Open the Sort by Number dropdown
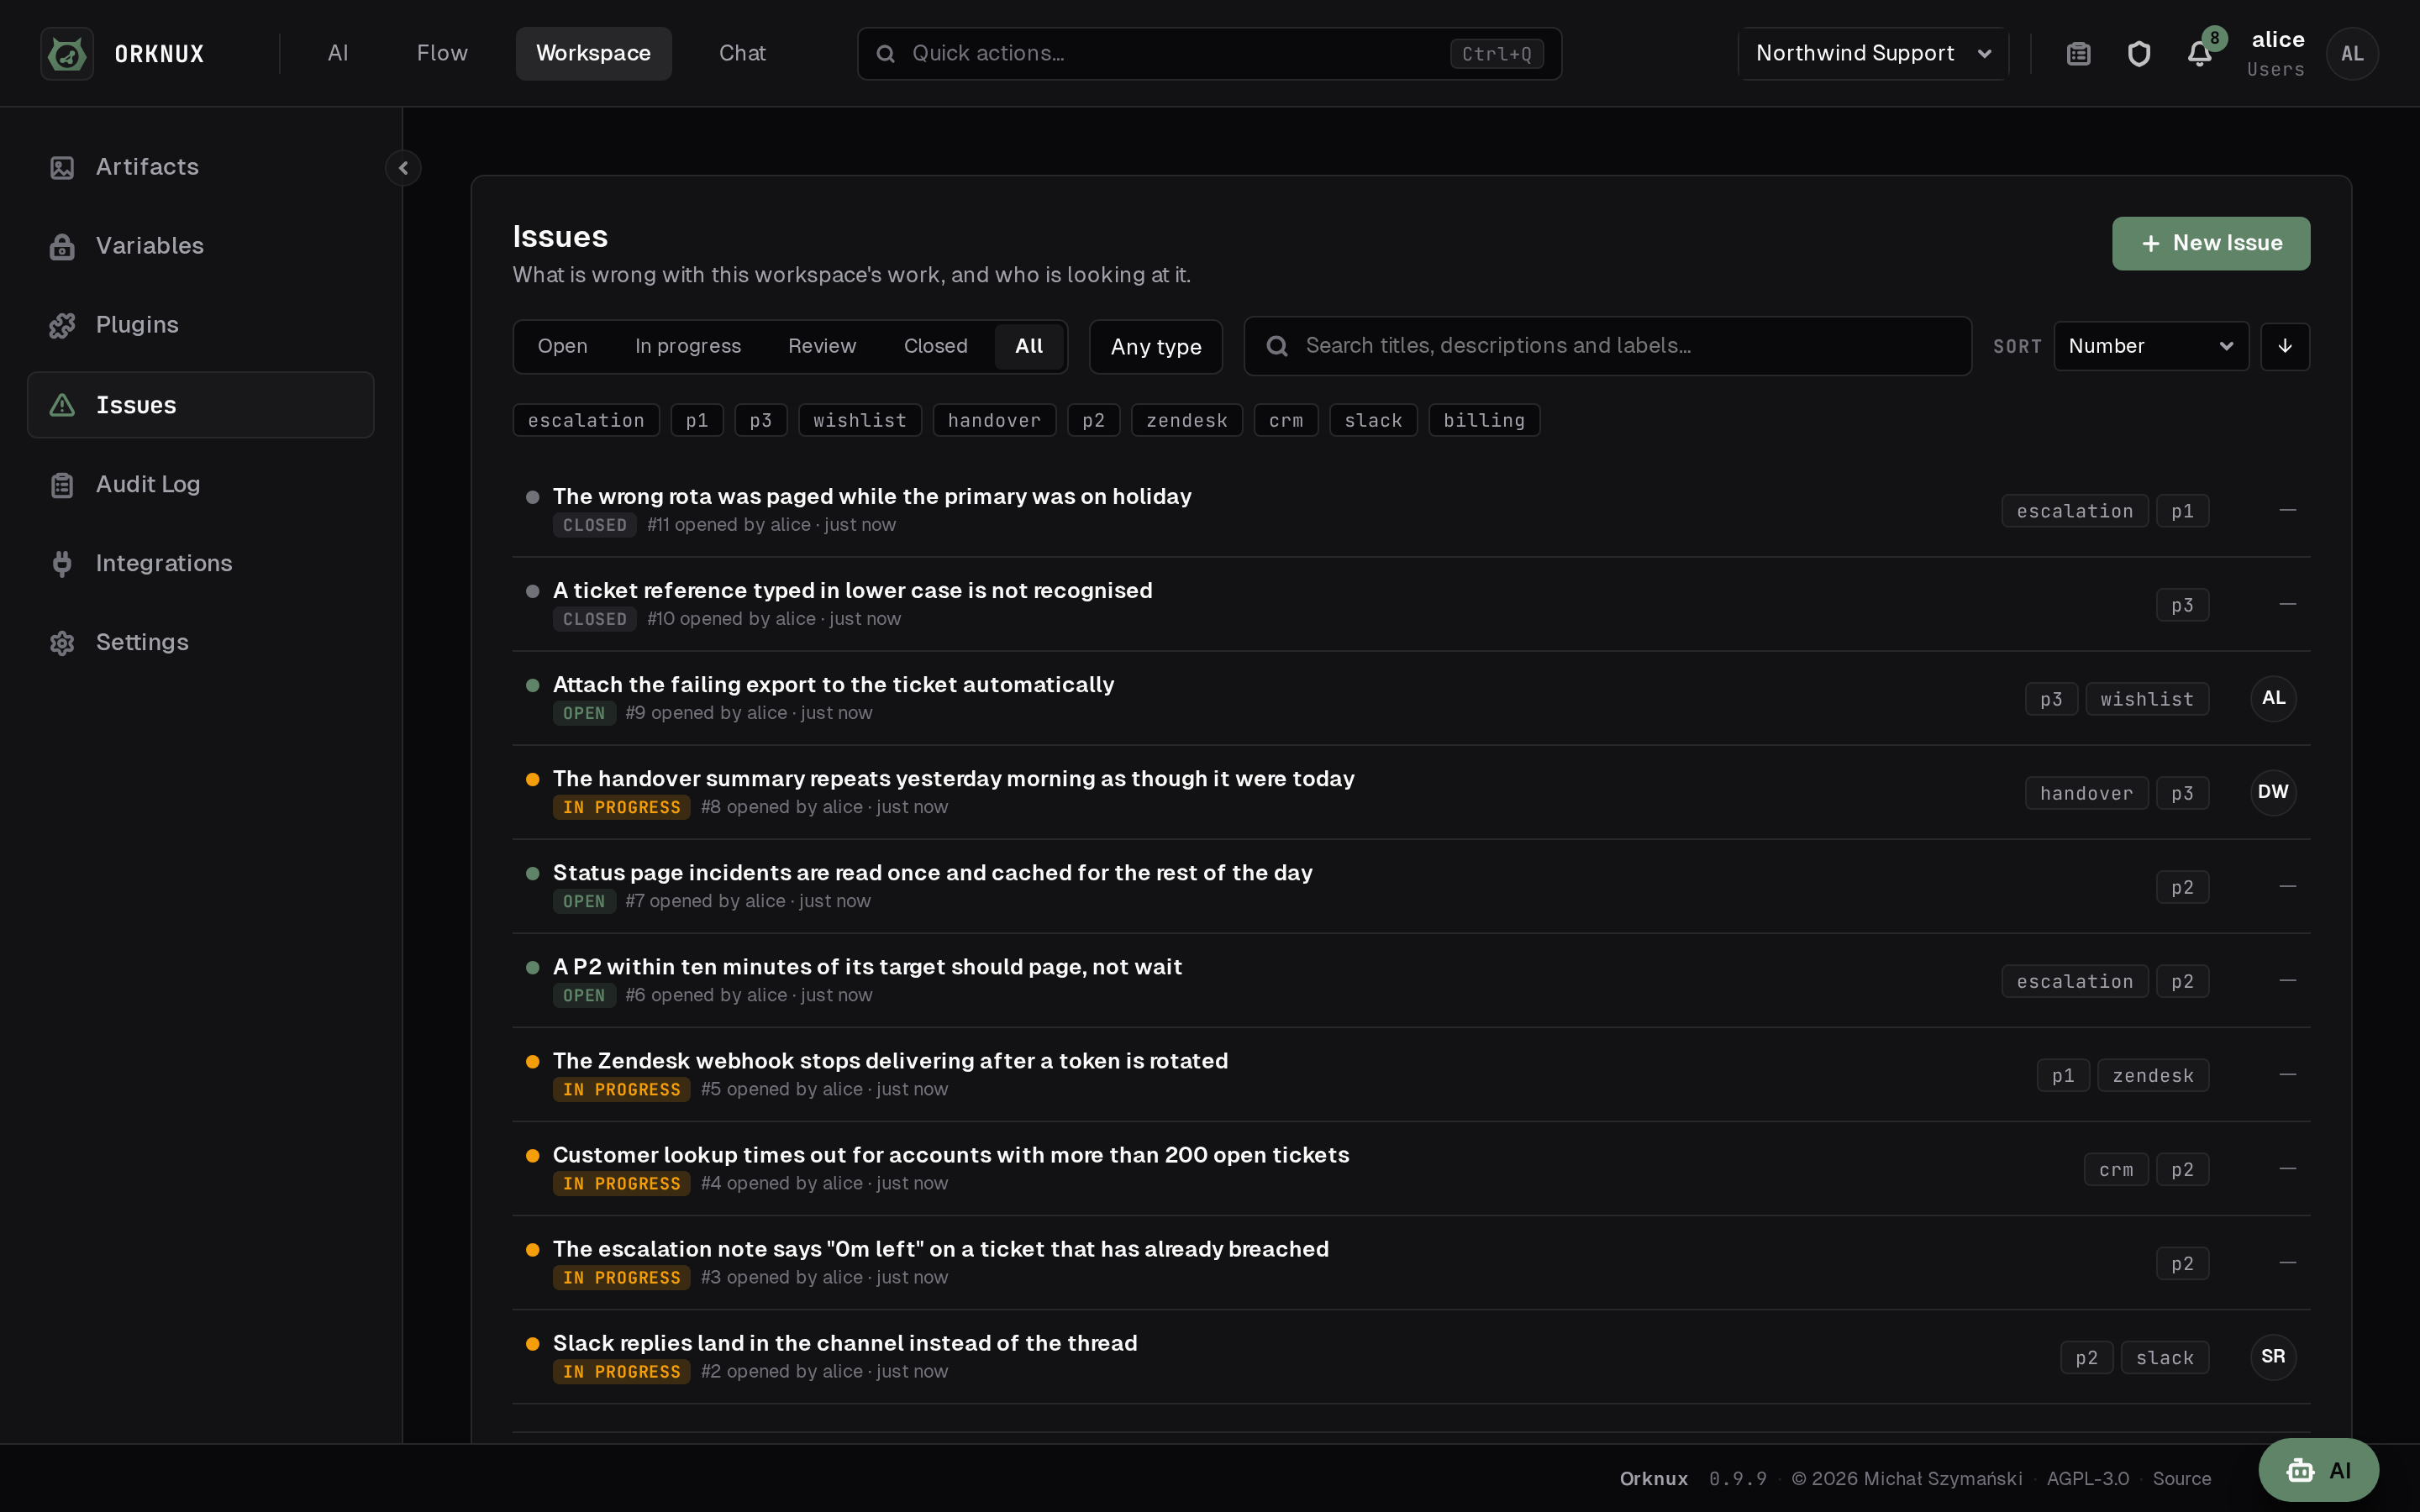This screenshot has height=1512, width=2420. point(2151,346)
